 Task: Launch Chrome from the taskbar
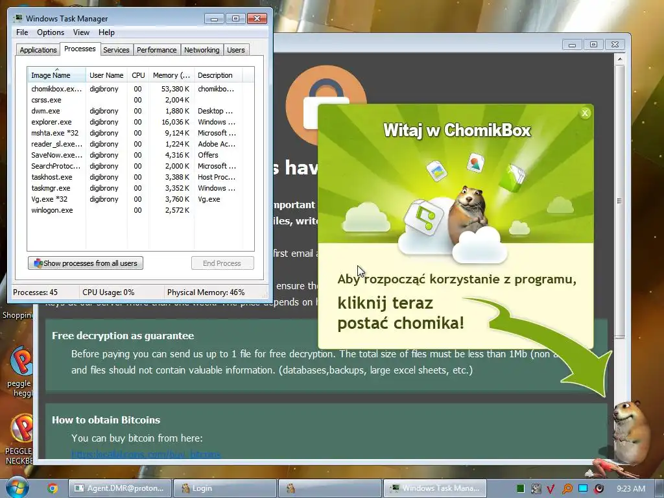coord(53,488)
